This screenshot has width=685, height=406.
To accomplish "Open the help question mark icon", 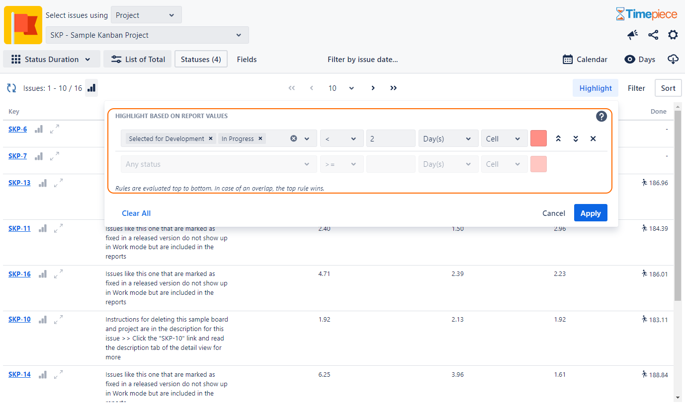I will (x=601, y=117).
